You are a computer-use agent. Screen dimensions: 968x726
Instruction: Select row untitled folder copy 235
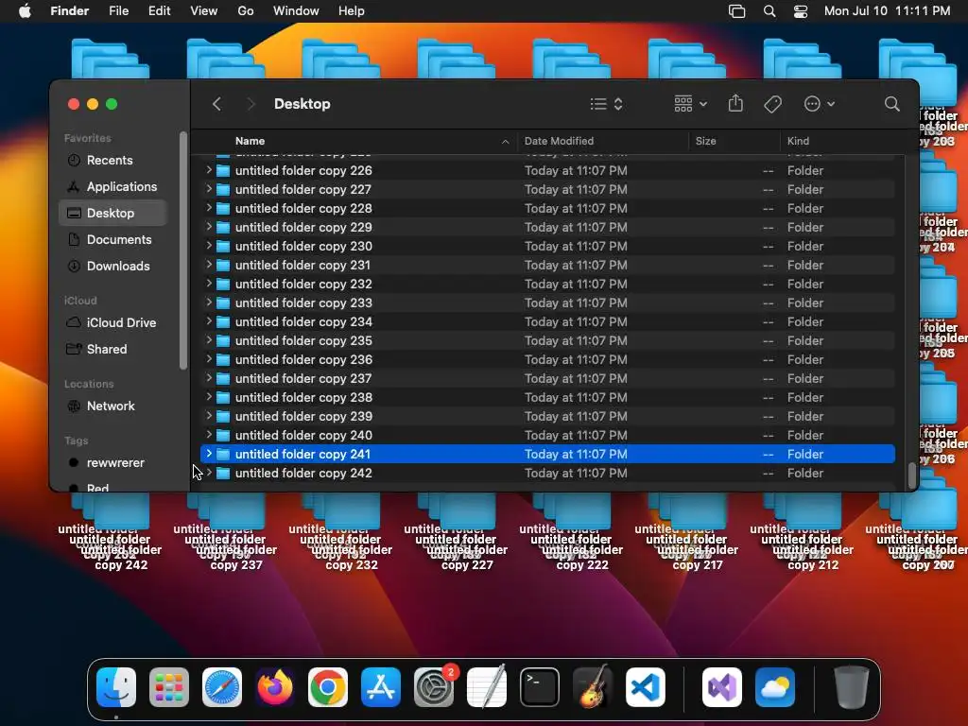pos(547,340)
